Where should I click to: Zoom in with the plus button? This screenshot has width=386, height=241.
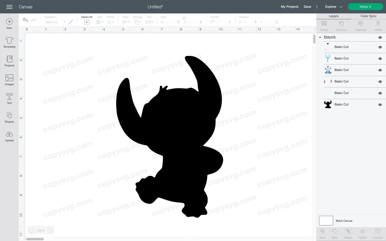[50, 230]
